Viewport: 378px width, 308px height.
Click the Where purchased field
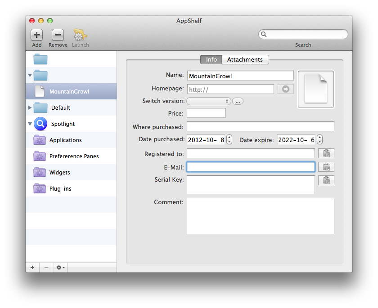click(x=261, y=126)
